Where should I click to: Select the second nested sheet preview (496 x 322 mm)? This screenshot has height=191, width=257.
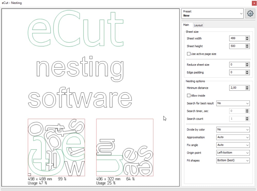125,147
